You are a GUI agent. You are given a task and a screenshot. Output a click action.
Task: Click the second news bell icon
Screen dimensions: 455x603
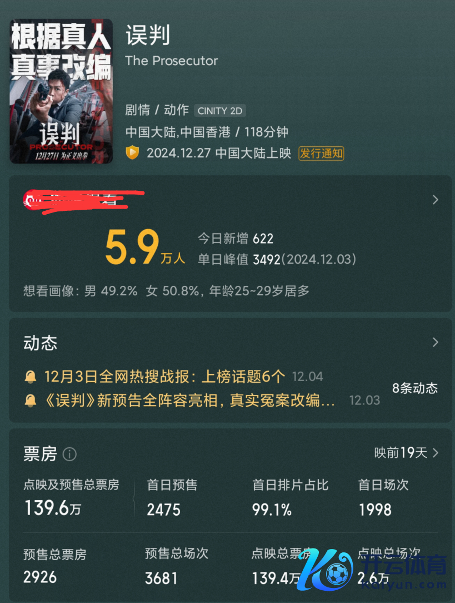(x=31, y=401)
